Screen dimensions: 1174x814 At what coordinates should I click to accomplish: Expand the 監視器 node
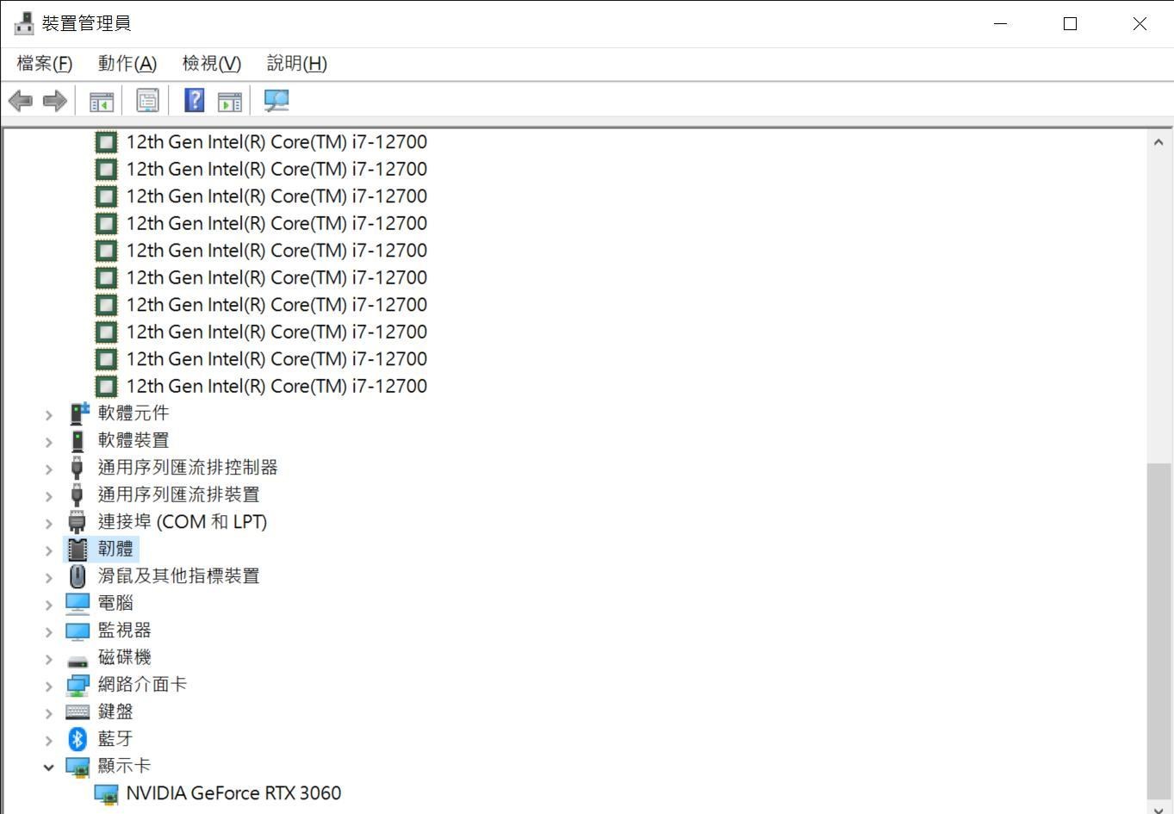pos(49,631)
